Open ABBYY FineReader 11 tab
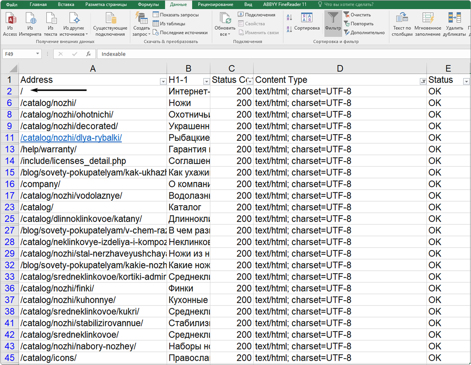471x365 pixels. [x=284, y=5]
